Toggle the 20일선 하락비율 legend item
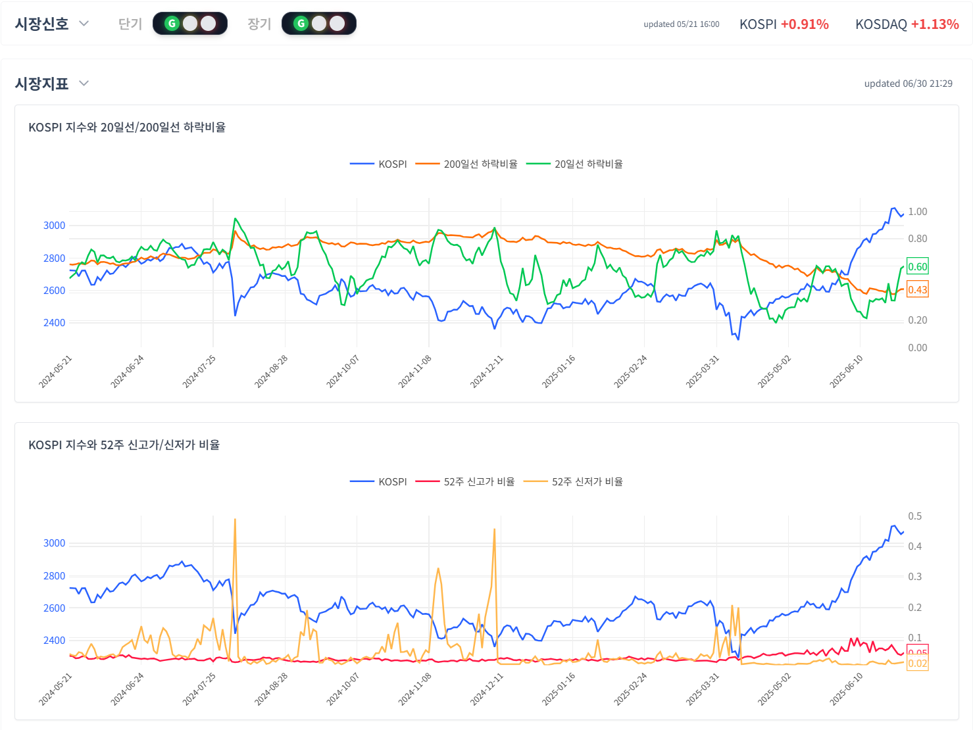The height and width of the screenshot is (730, 973). [575, 164]
